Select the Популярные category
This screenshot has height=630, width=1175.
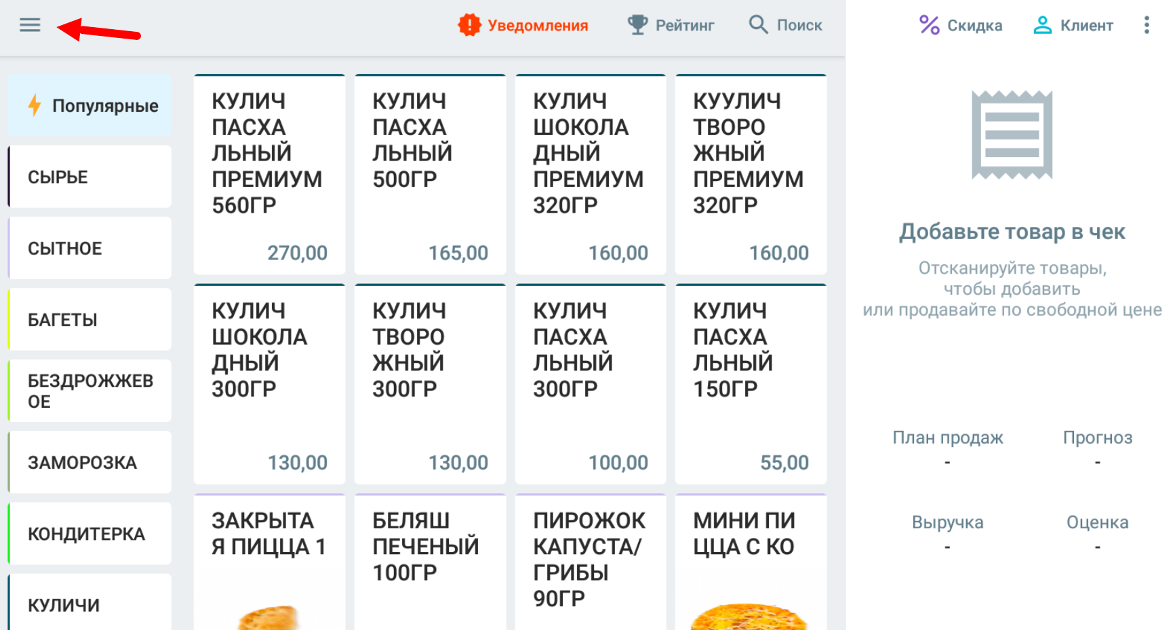click(89, 106)
